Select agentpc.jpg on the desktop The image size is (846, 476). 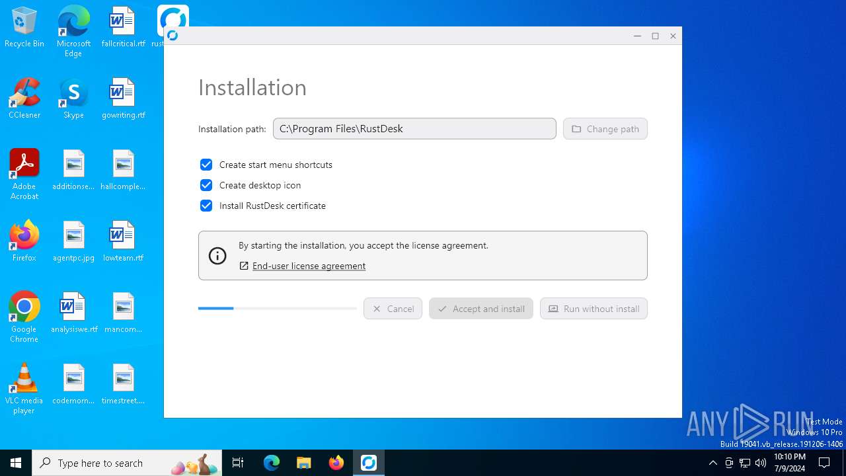(73, 242)
